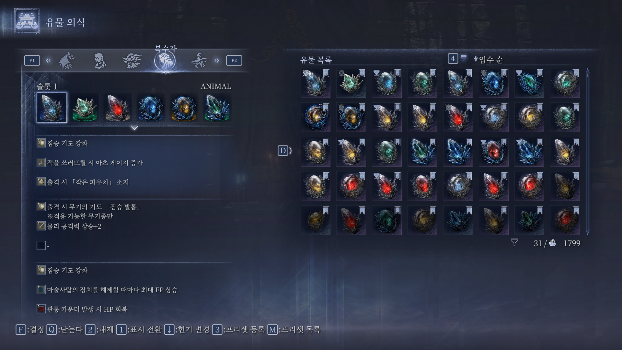Click the relic list vertical scrollbar
Screen dimensions: 622x350
(587, 152)
